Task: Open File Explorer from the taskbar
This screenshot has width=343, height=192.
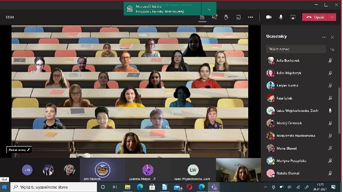Action: (127, 187)
